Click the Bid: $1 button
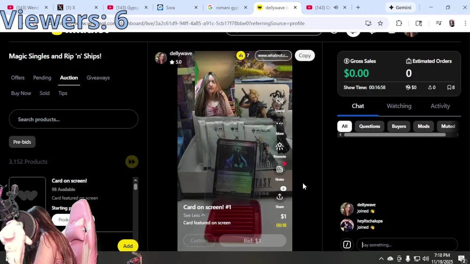This screenshot has width=470, height=264. coord(253,241)
